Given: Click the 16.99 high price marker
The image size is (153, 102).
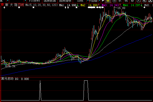Looking at the screenshot, I should pos(121,8).
